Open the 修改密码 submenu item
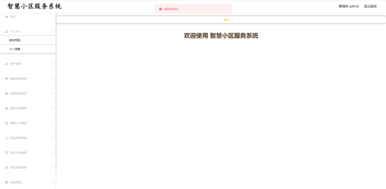Screen dimensions: 386x189 point(28,40)
